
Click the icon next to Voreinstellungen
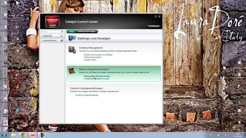click(x=62, y=41)
